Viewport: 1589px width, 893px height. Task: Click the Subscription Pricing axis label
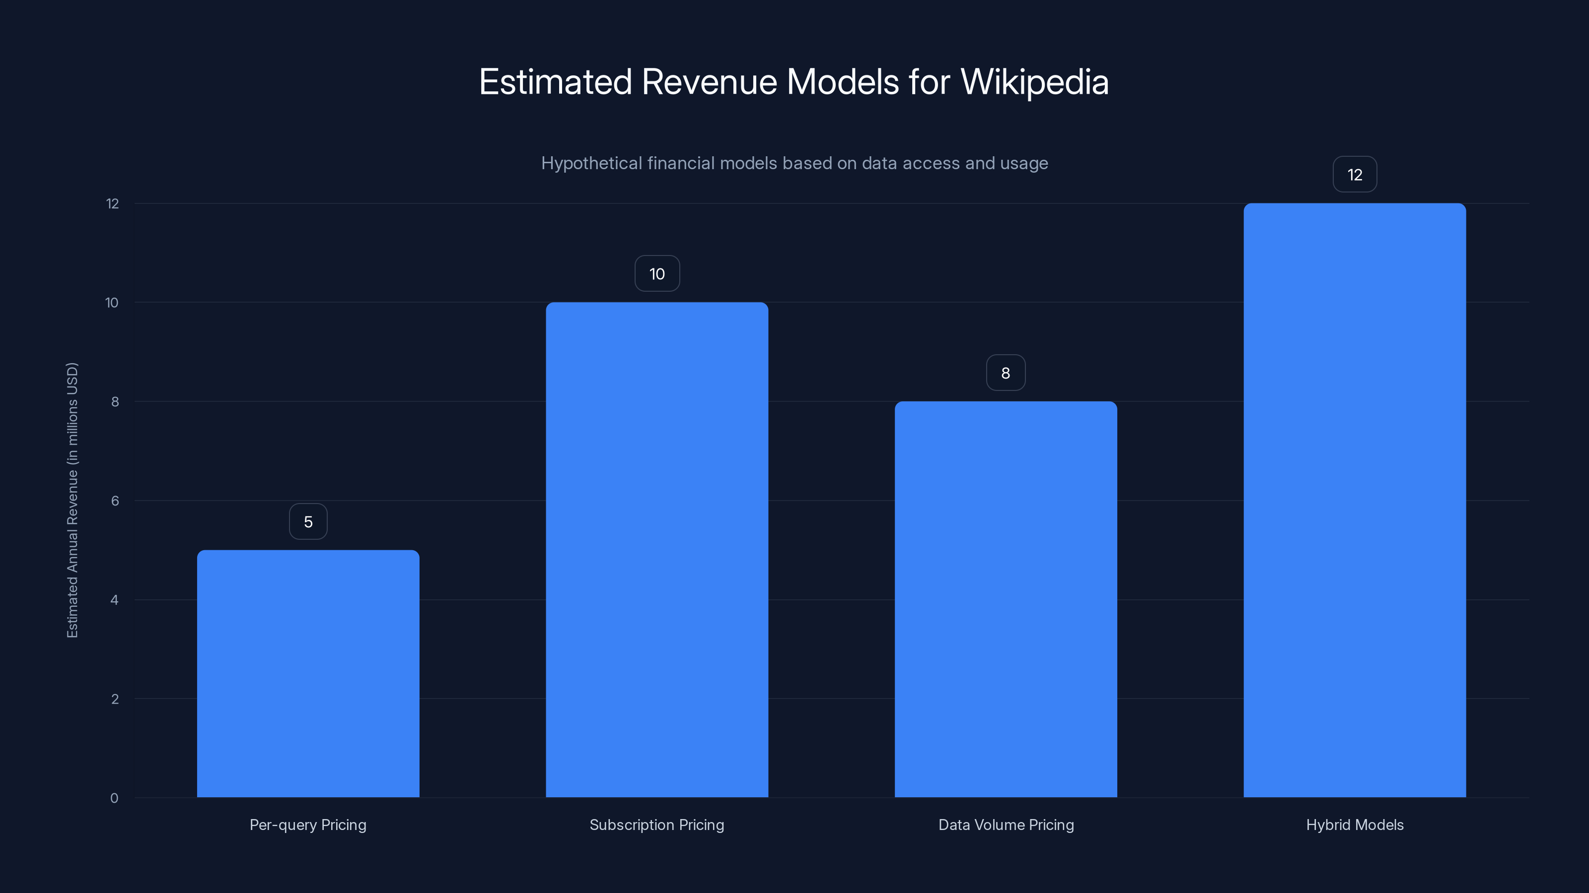click(x=657, y=825)
